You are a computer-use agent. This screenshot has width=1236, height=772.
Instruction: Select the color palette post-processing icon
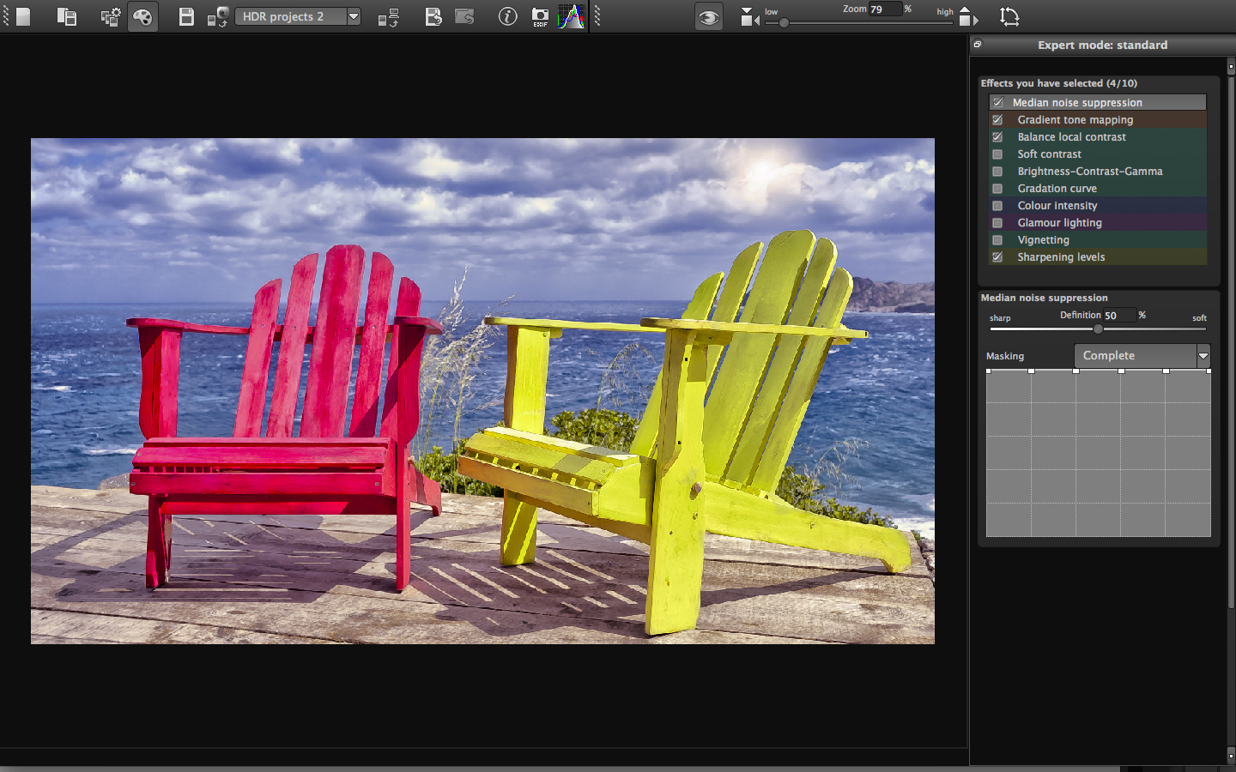[142, 16]
